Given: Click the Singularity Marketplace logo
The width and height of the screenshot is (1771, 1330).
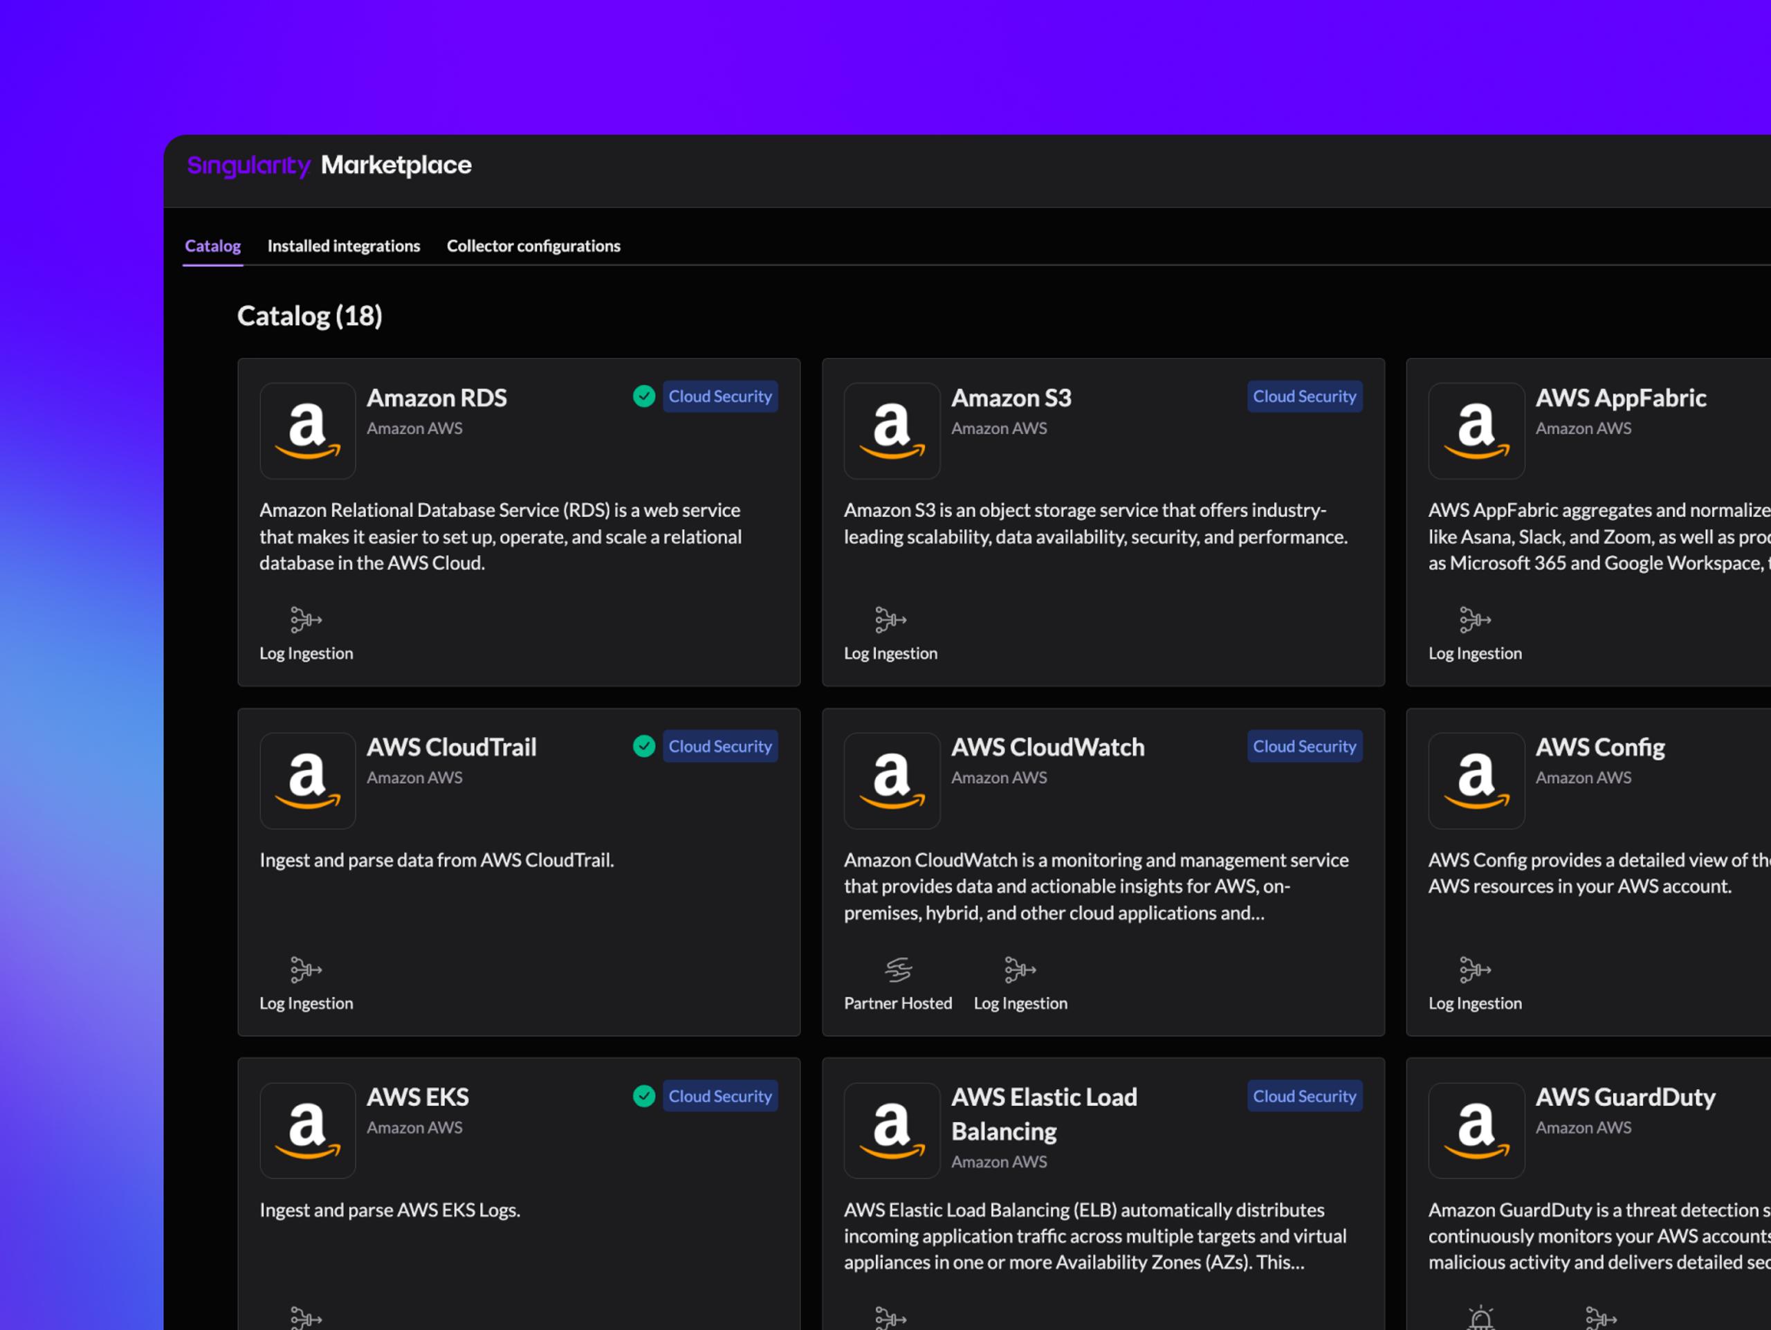Looking at the screenshot, I should (329, 166).
